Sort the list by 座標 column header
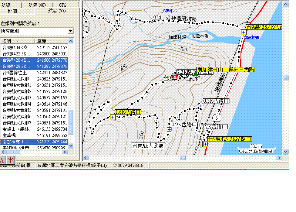The width and height of the screenshot is (296, 212). pyautogui.click(x=52, y=41)
